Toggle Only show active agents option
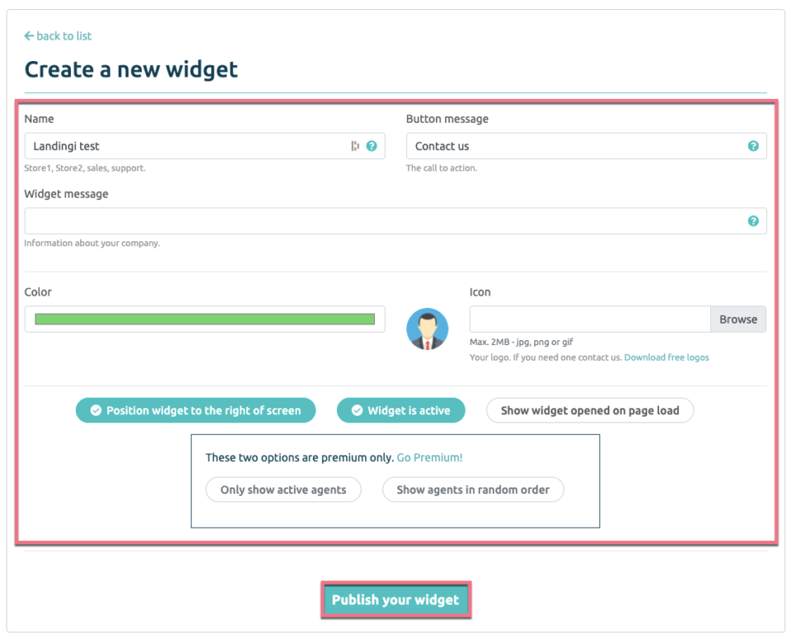Viewport: 791px width, 634px height. tap(283, 489)
